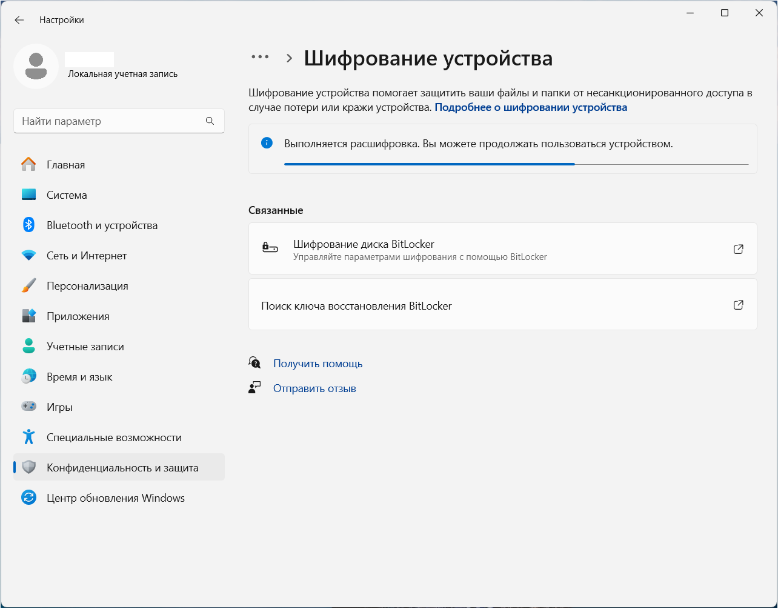The image size is (778, 609).
Task: Open Подробнее о шифровании устройства link
Action: pos(531,107)
